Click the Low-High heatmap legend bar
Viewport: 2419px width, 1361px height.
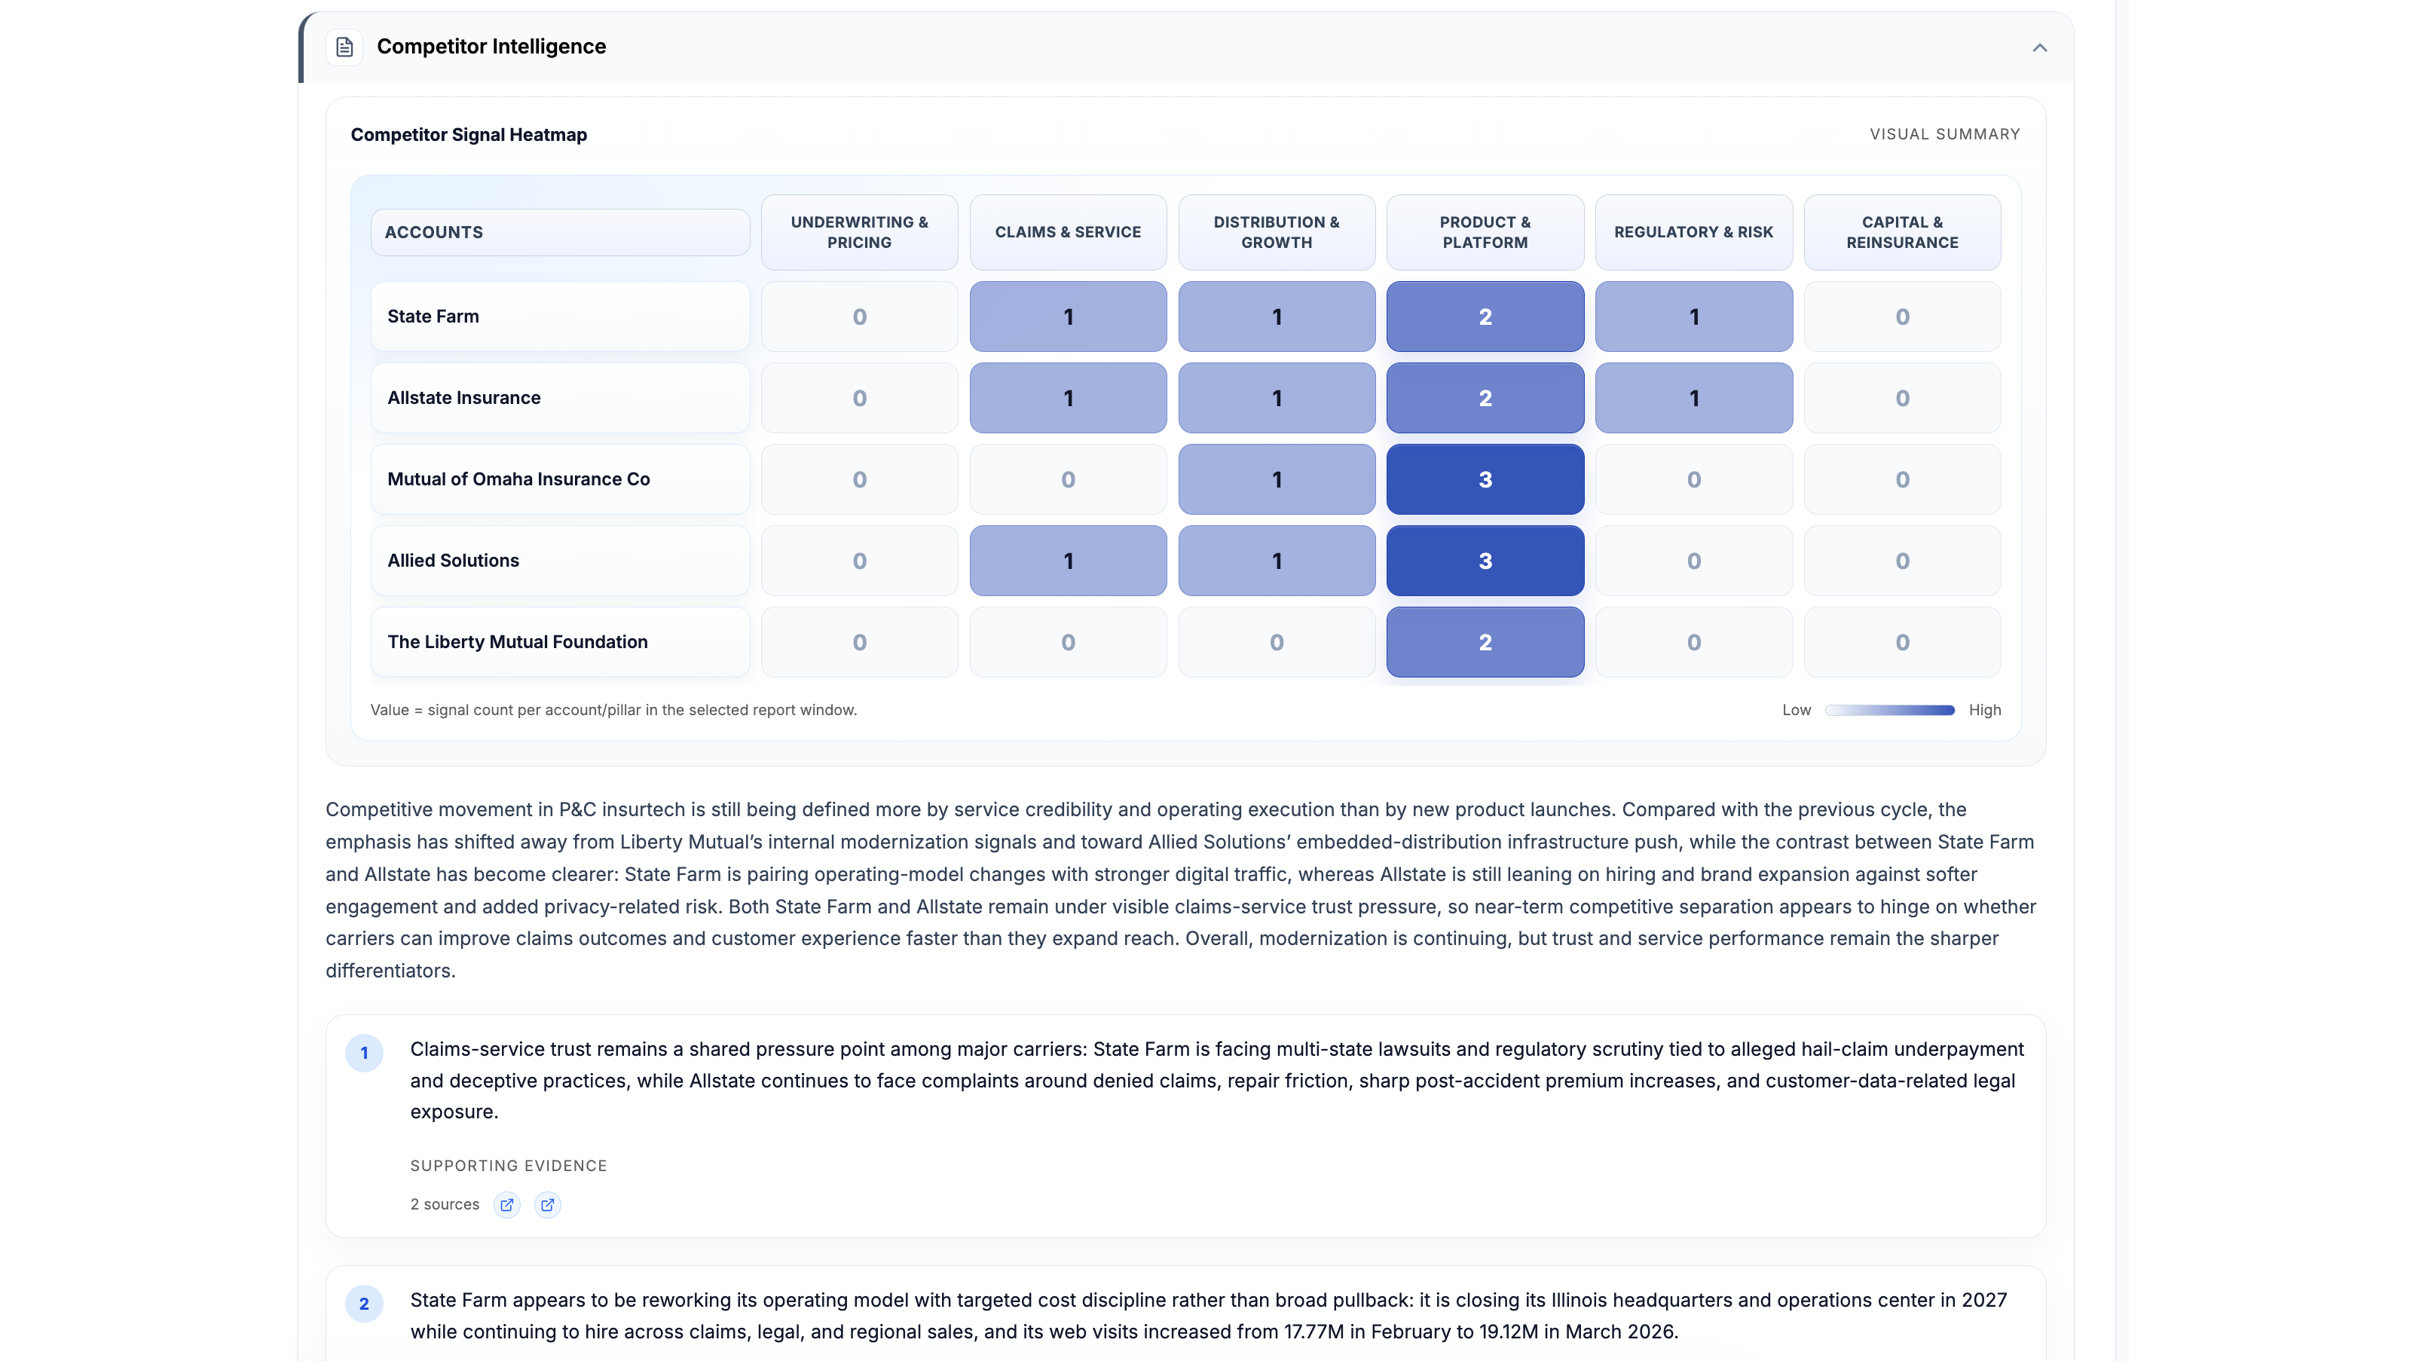coord(1889,710)
